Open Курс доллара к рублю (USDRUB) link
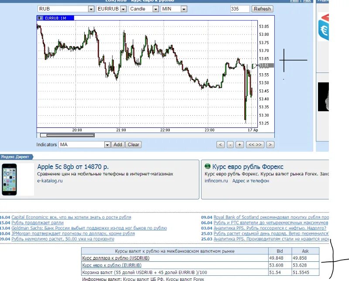349x281 pixels. (116, 258)
